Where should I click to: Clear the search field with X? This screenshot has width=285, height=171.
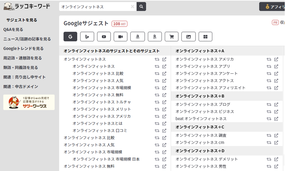click(x=133, y=7)
